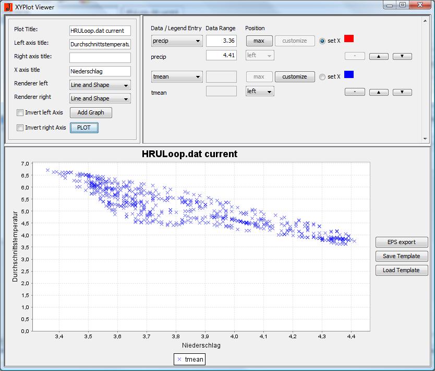
Task: Click the blue color swatch for tmean
Action: pos(349,75)
